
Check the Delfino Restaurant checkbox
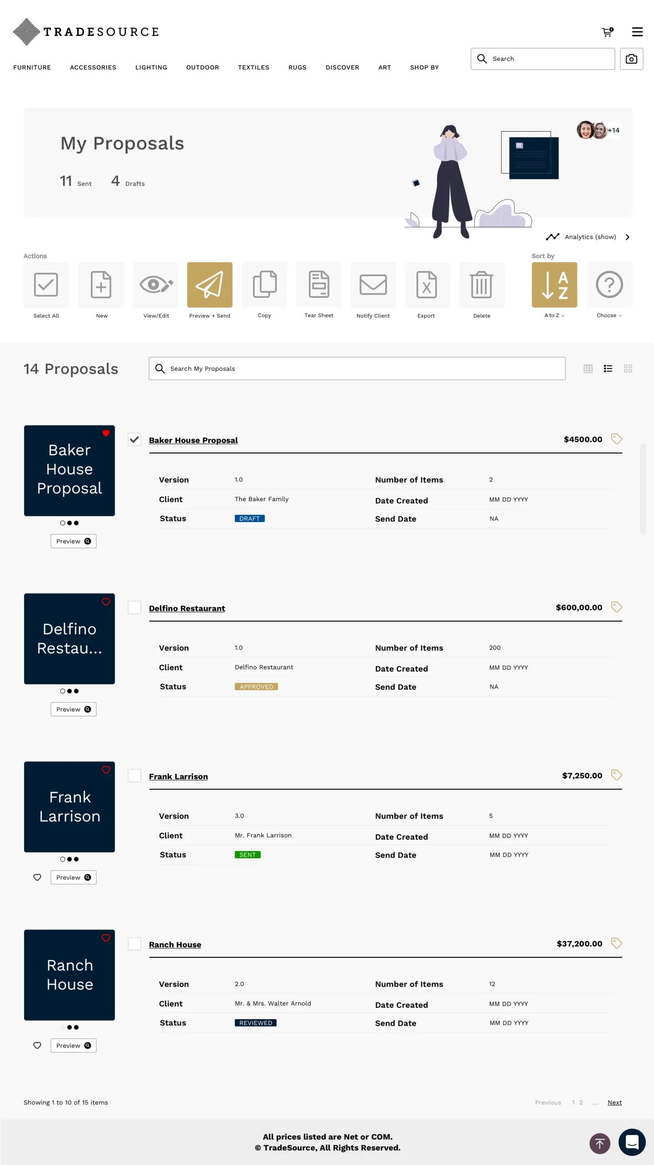[134, 607]
